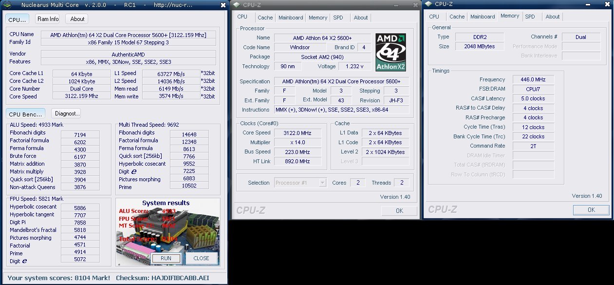The height and width of the screenshot is (285, 614).
Task: Click the AuthenticAMD vendor field
Action: [129, 54]
